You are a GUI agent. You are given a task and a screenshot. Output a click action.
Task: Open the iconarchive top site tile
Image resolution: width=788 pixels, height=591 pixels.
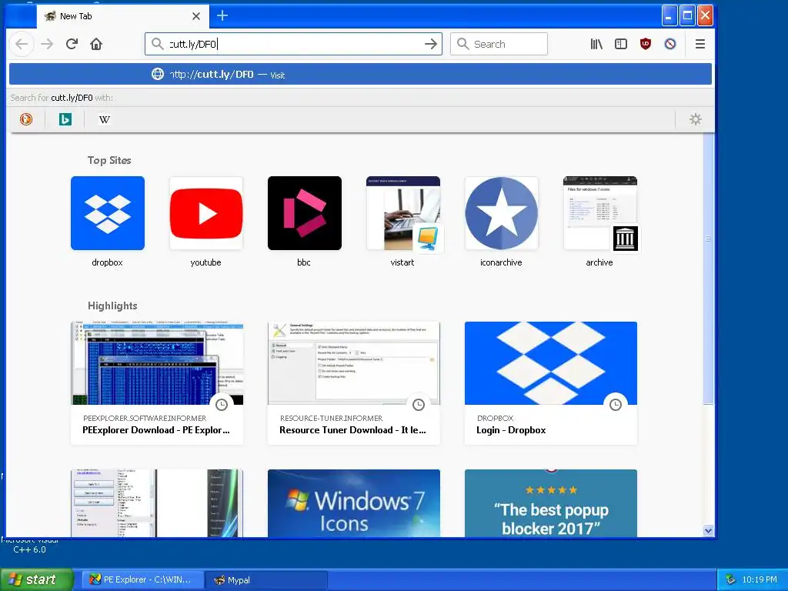coord(502,213)
